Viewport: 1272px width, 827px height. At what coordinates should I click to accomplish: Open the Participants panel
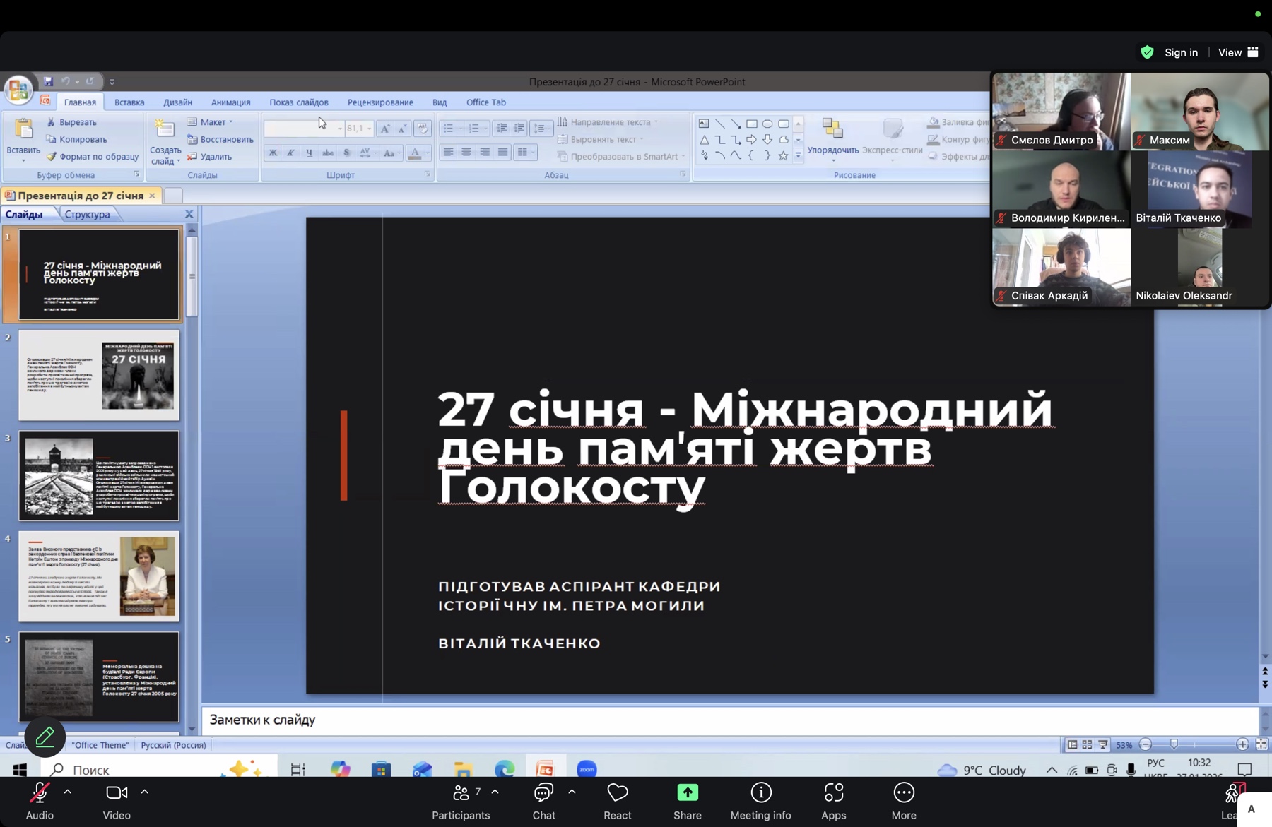(461, 794)
